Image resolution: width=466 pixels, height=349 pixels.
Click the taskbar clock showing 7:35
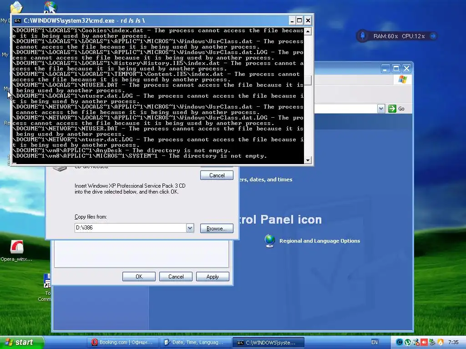[453, 342]
